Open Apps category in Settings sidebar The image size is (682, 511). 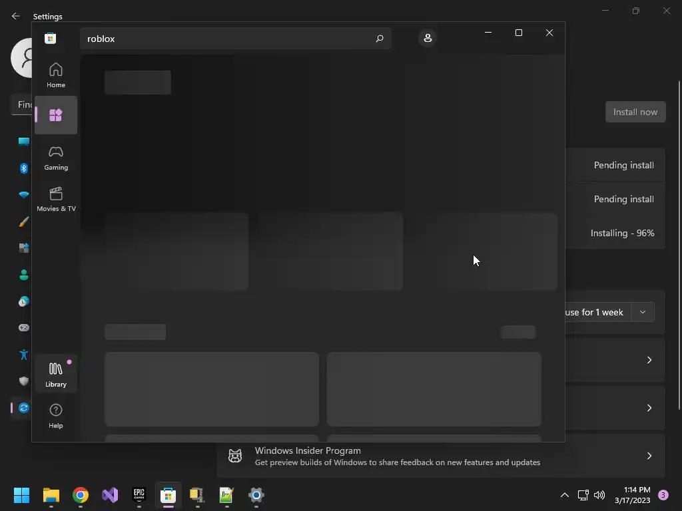(24, 248)
